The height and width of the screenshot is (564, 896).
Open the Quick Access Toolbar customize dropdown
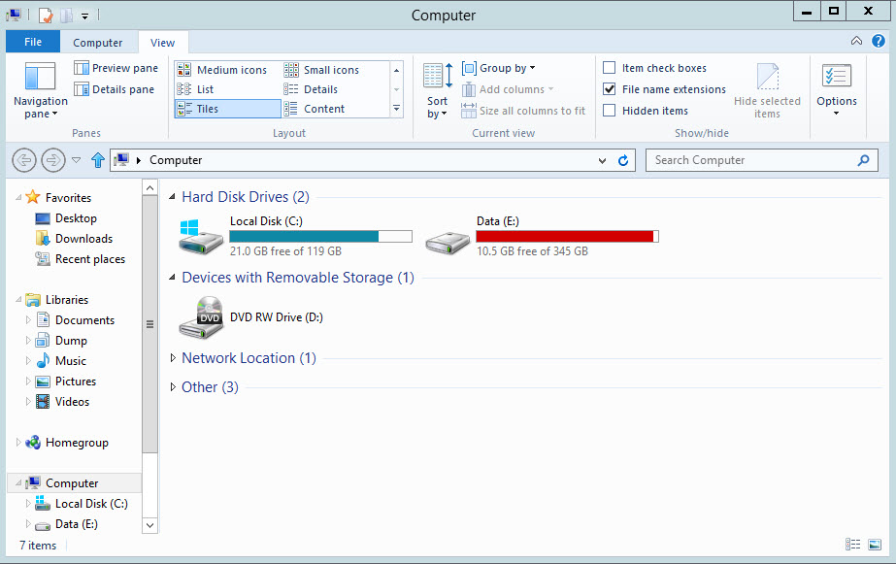pos(83,16)
